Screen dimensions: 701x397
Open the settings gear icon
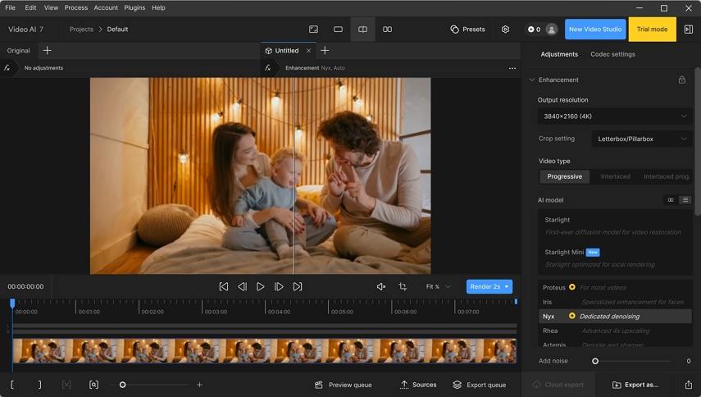(505, 29)
